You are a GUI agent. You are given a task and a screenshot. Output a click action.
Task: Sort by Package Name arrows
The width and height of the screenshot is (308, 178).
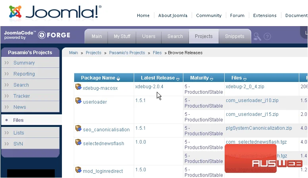118,79
